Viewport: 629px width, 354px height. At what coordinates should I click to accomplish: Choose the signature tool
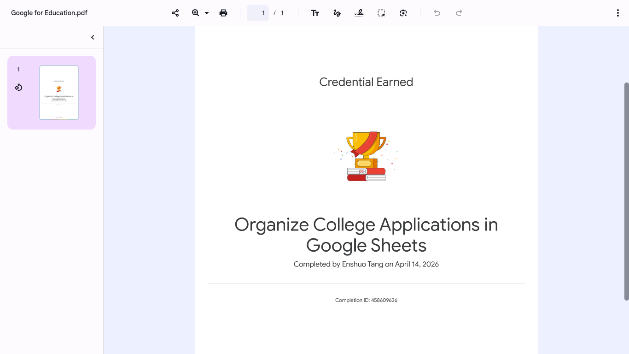tap(359, 13)
